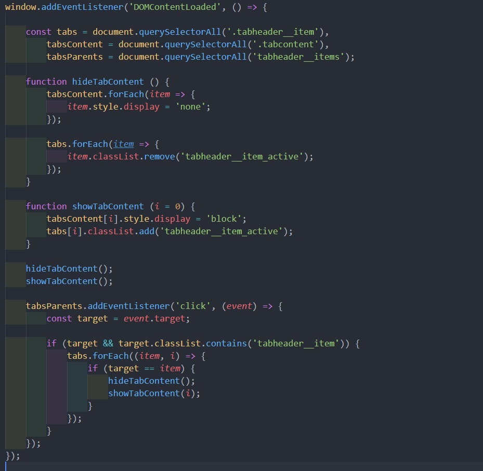Viewport: 483px width, 471px height.
Task: Click the word window at the code start
Action: pos(21,7)
